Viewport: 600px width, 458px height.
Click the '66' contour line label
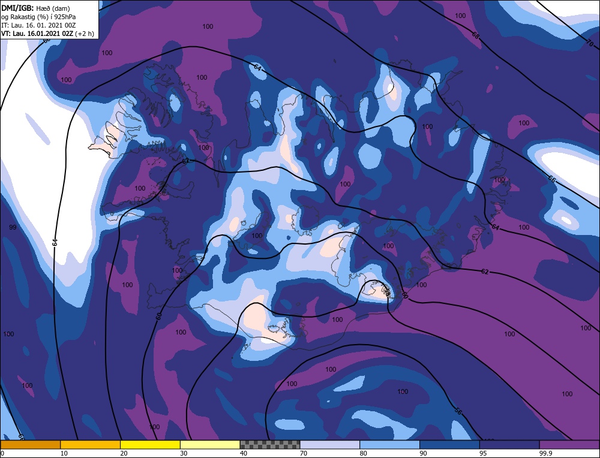(x=551, y=179)
